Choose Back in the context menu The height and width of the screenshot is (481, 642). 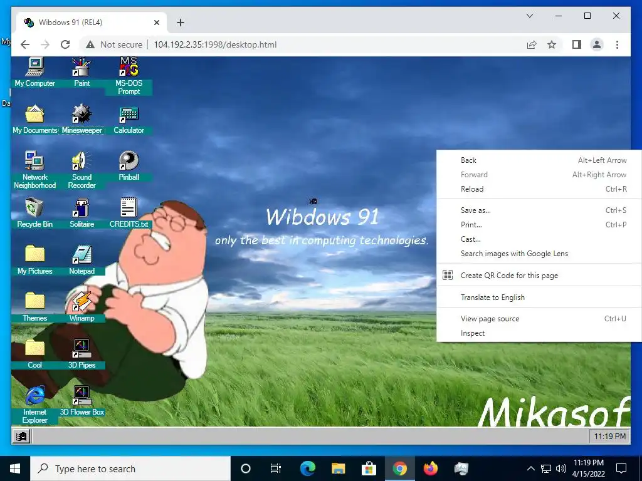click(x=539, y=160)
